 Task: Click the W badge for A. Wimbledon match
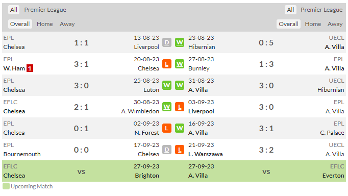click(167, 107)
